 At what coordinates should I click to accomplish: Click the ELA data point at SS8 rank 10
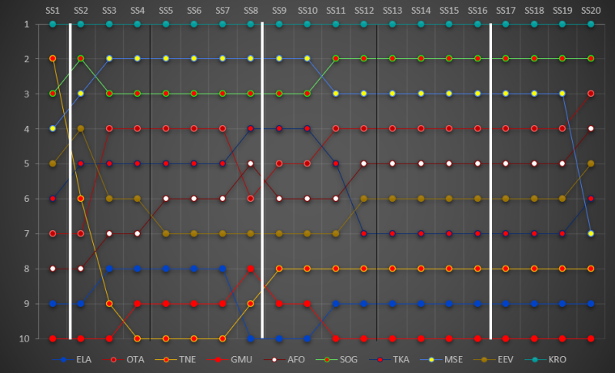click(x=251, y=338)
